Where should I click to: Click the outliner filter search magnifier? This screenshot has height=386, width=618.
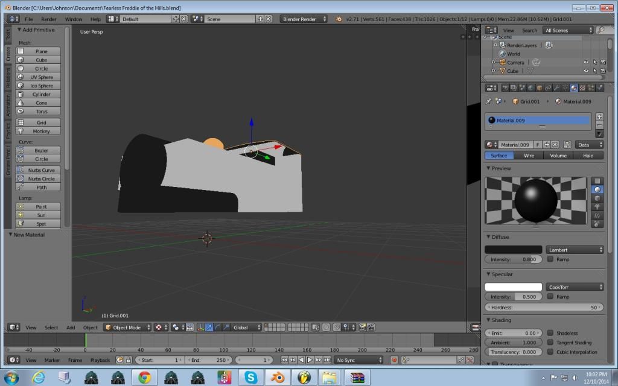(600, 30)
